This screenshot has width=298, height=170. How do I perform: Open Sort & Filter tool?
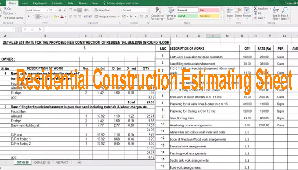tap(276, 14)
